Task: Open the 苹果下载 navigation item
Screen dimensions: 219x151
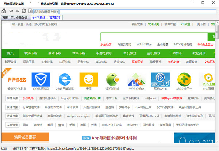Action: tap(78, 53)
